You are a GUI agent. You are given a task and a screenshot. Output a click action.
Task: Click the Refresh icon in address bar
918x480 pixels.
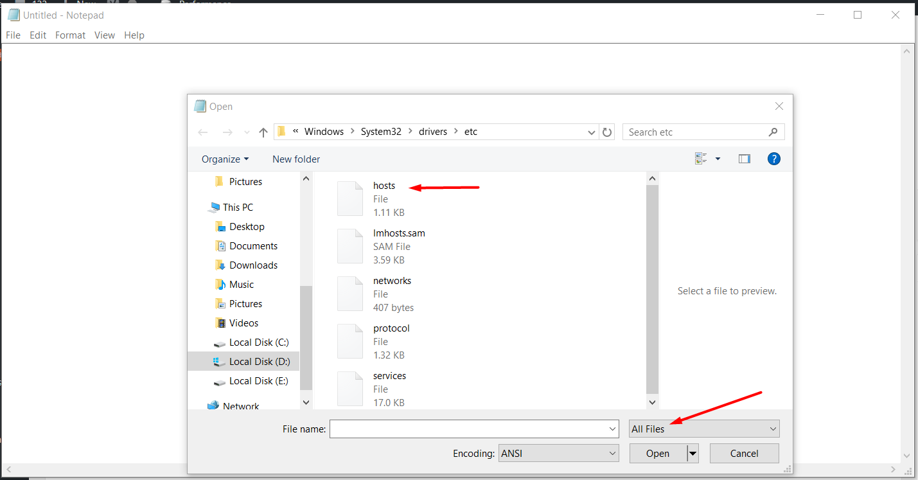pyautogui.click(x=606, y=131)
